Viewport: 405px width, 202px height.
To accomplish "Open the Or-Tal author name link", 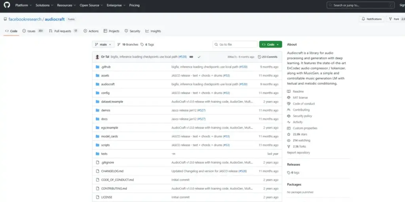I will [105, 57].
